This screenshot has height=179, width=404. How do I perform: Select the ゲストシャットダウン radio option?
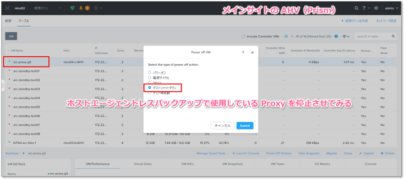pos(150,88)
